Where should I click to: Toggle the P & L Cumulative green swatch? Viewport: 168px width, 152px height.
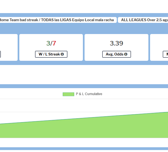pyautogui.click(x=68, y=94)
